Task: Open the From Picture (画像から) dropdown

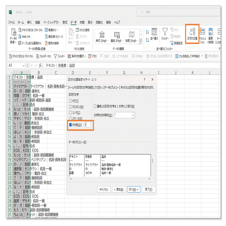Action: click(x=51, y=30)
